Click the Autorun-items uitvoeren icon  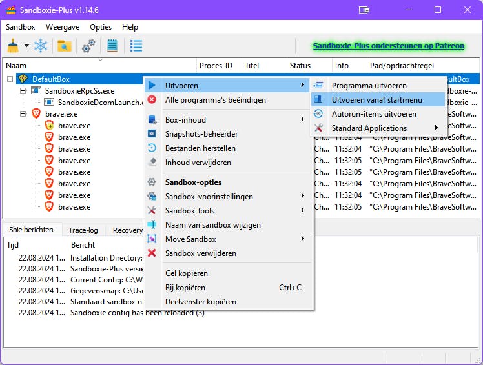coord(318,113)
